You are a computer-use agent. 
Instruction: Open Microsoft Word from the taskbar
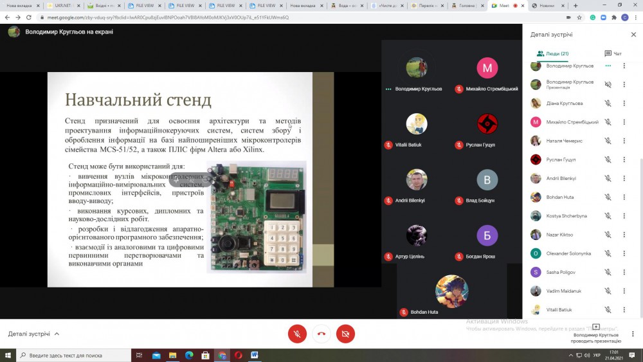pos(255,355)
